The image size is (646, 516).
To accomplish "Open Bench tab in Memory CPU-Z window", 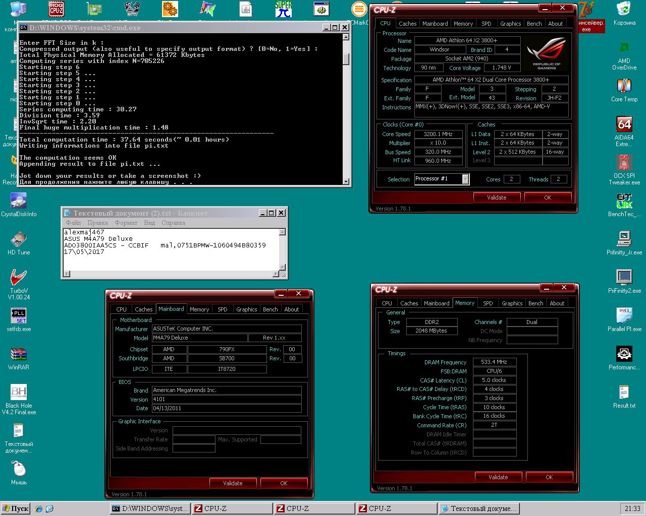I will pyautogui.click(x=535, y=303).
